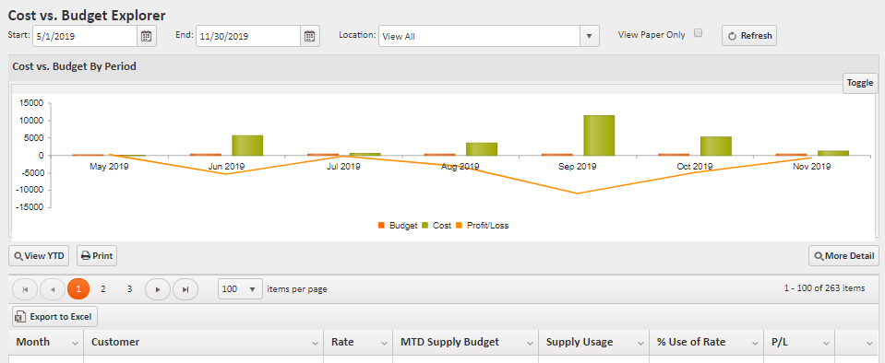
Task: Go to the next page of results
Action: click(x=158, y=289)
